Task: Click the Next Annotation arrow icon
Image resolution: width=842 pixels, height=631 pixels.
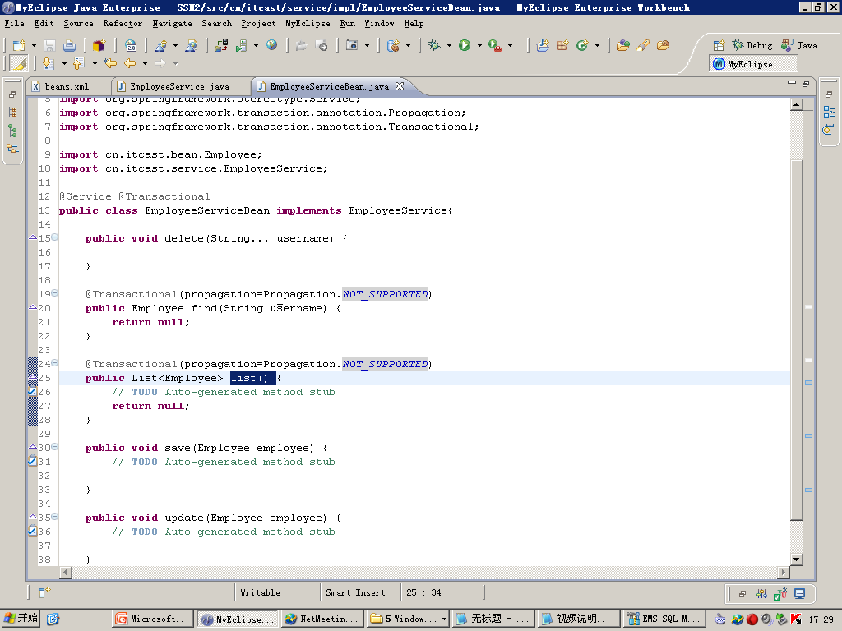Action: 48,64
